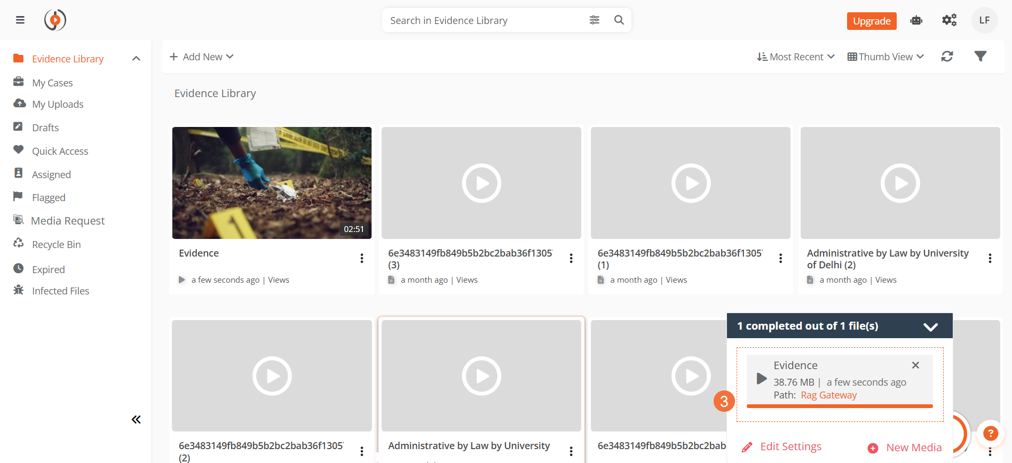This screenshot has height=463, width=1012.
Task: Open options for 6e3483149fb849b5b2bc2bab36f1305 (2) card
Action: click(362, 451)
